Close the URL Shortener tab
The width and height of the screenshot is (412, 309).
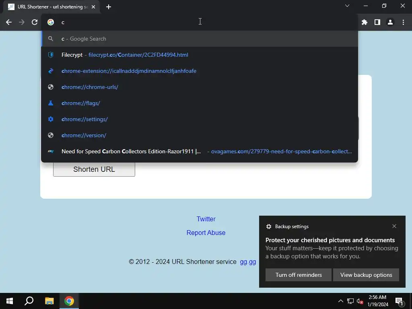[x=93, y=7]
